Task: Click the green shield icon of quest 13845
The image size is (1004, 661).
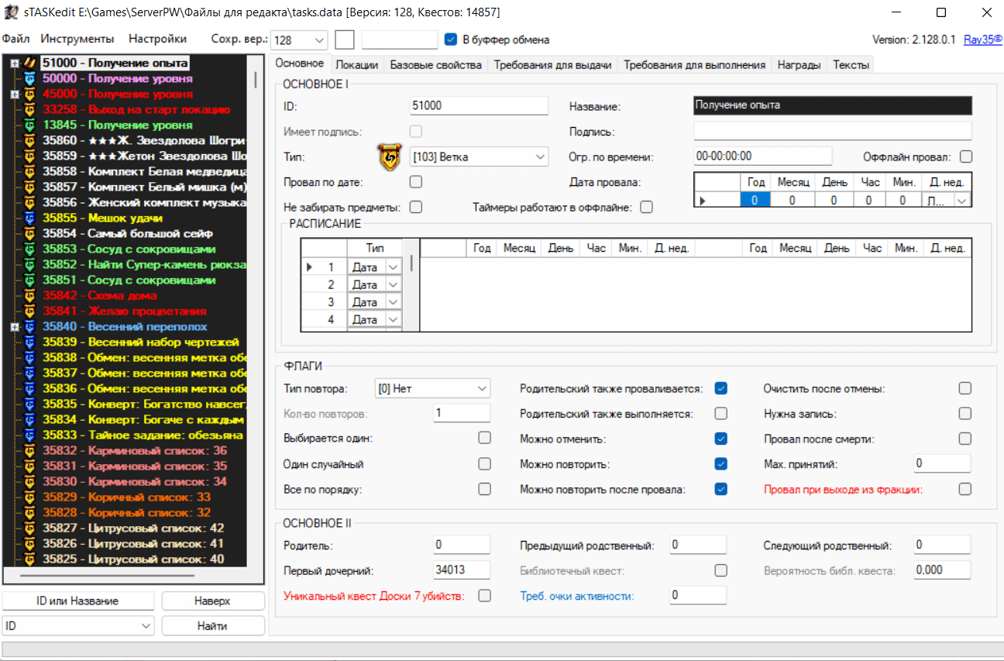Action: pos(30,125)
